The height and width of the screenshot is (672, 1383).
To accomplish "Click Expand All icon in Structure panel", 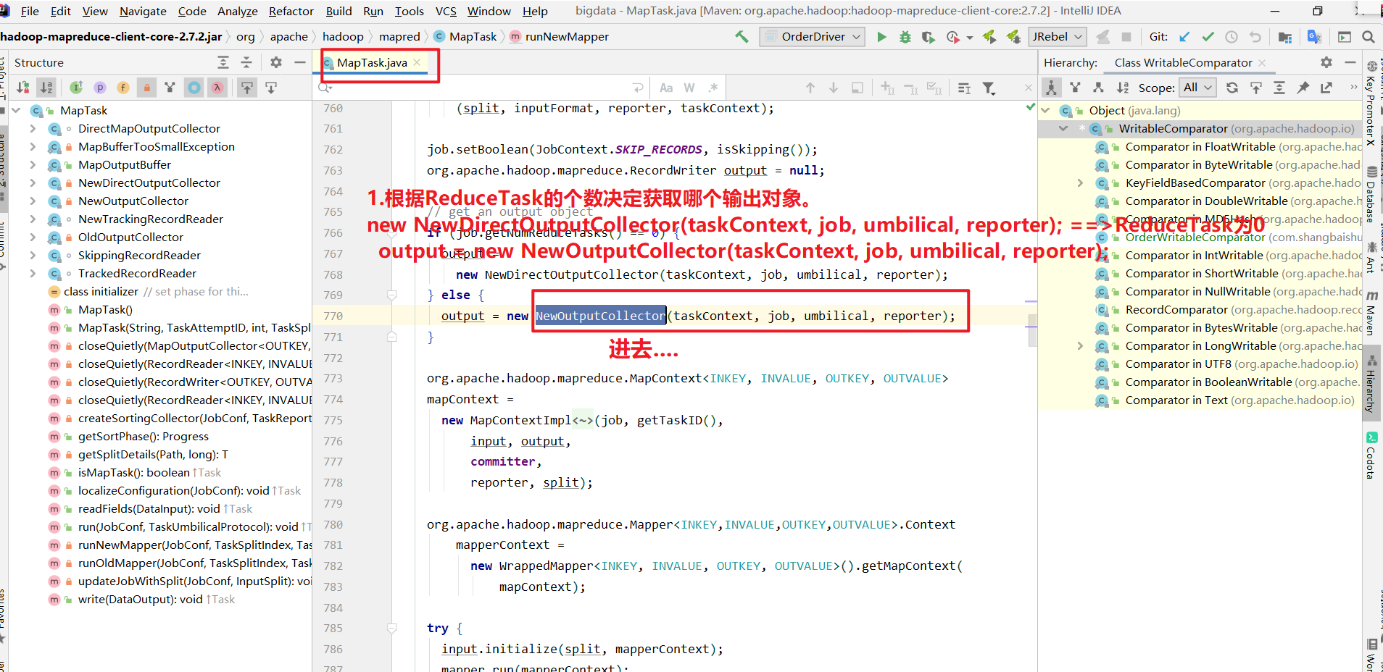I will point(223,62).
